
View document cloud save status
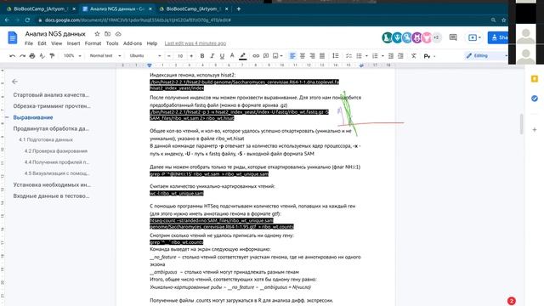(x=118, y=34)
